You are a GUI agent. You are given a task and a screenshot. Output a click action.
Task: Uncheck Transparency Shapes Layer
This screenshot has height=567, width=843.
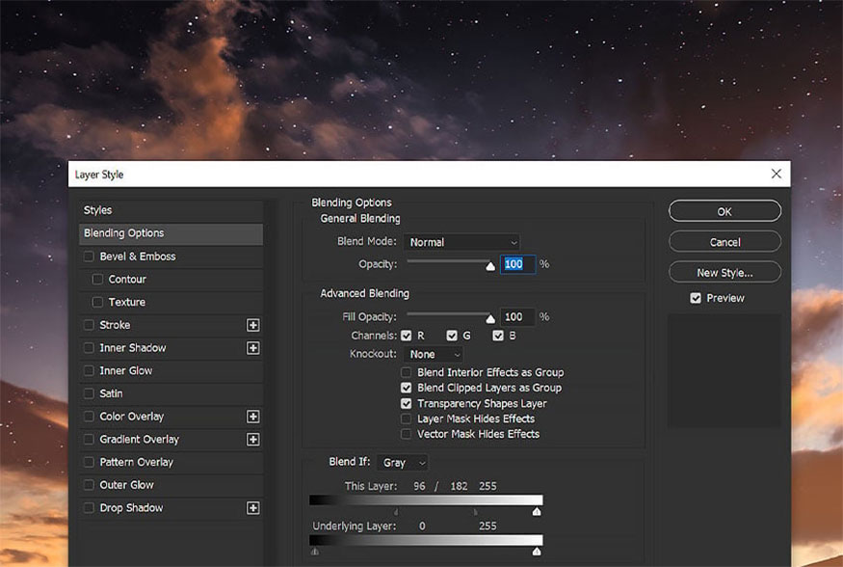406,403
